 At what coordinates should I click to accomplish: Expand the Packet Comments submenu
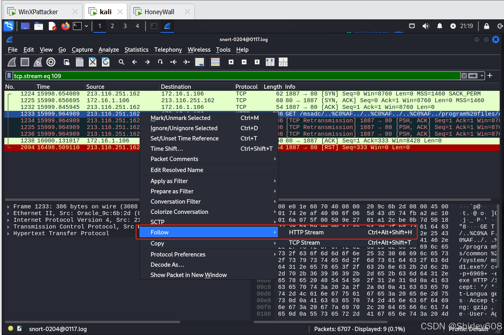209,159
